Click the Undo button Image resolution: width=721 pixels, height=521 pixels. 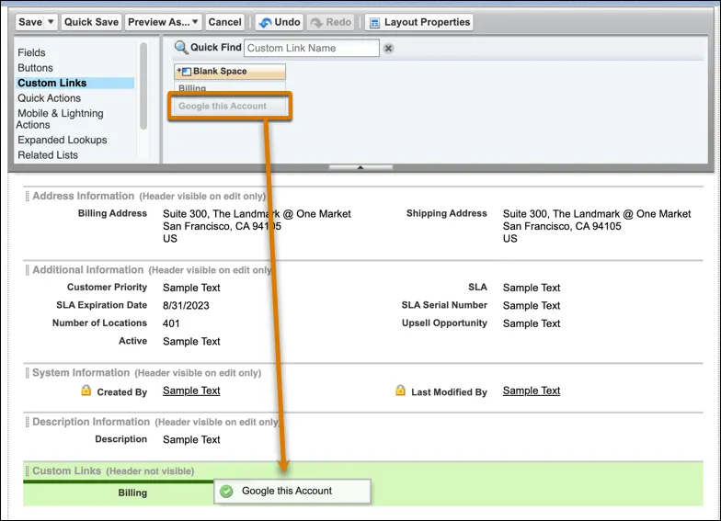coord(280,22)
